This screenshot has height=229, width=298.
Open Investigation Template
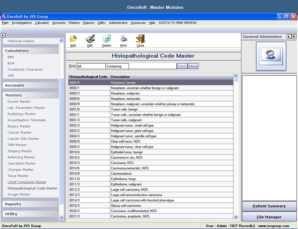[x=26, y=120]
